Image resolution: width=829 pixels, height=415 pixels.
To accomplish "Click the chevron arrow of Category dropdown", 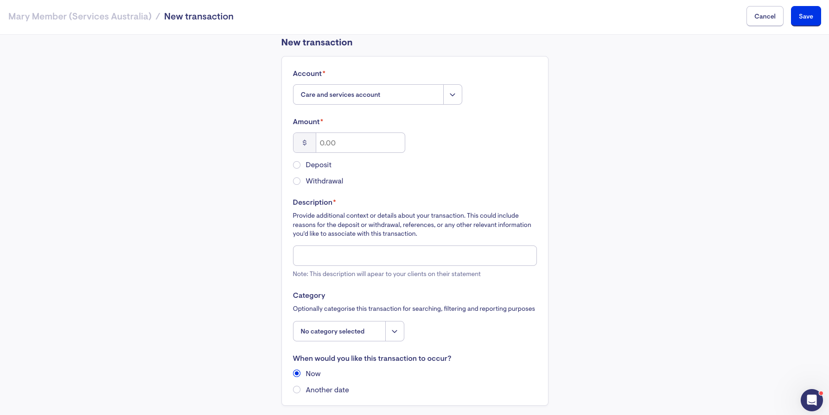I will 395,331.
